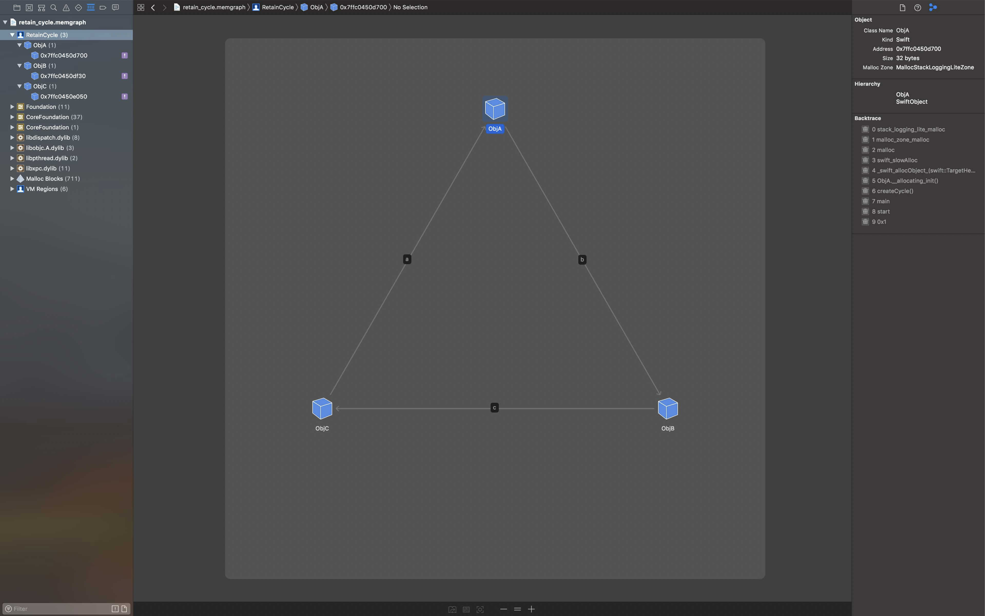Click the 'b' reference label on the edge

(582, 260)
